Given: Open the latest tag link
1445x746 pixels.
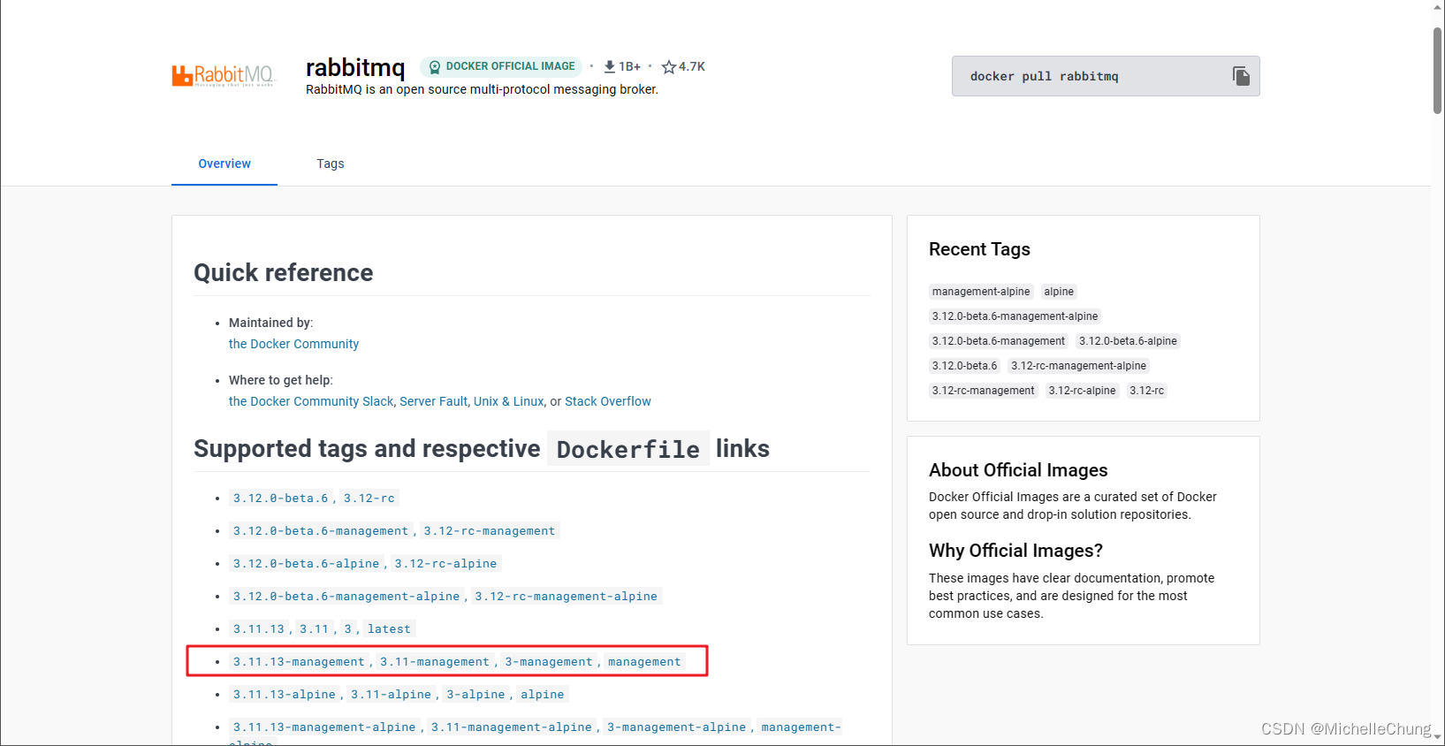Looking at the screenshot, I should pyautogui.click(x=389, y=629).
